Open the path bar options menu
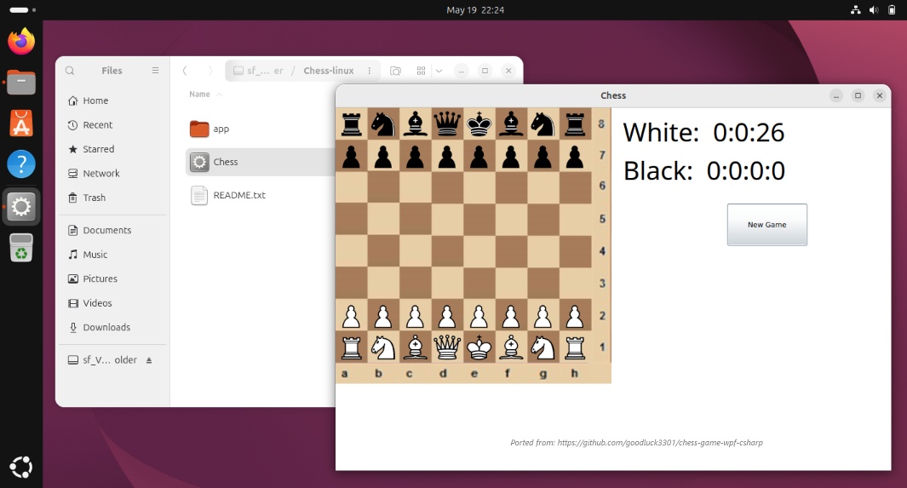Screen dimensions: 907x488 pos(369,71)
